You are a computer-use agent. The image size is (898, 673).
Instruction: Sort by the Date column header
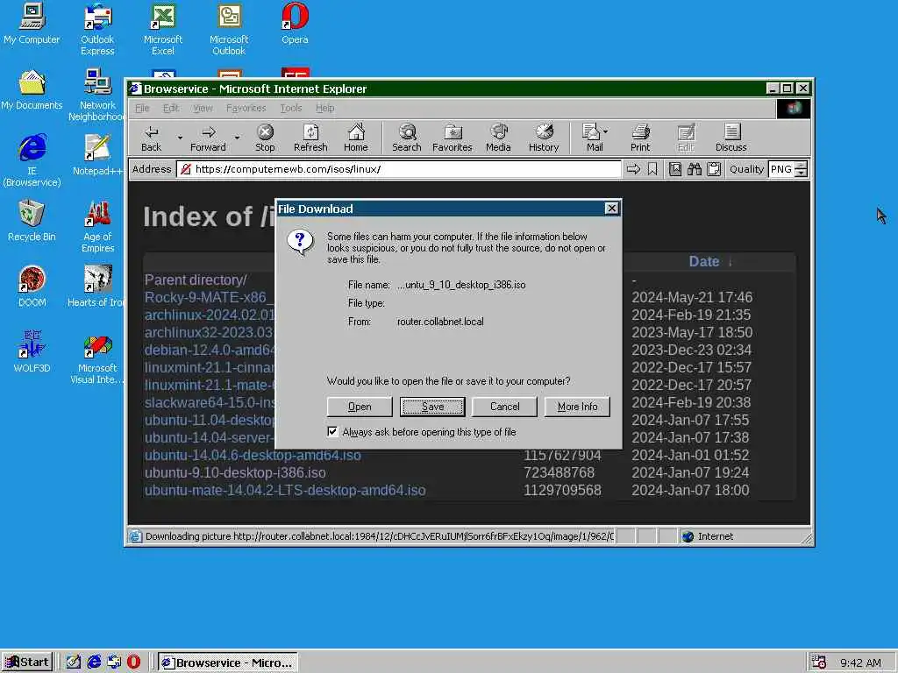(704, 261)
